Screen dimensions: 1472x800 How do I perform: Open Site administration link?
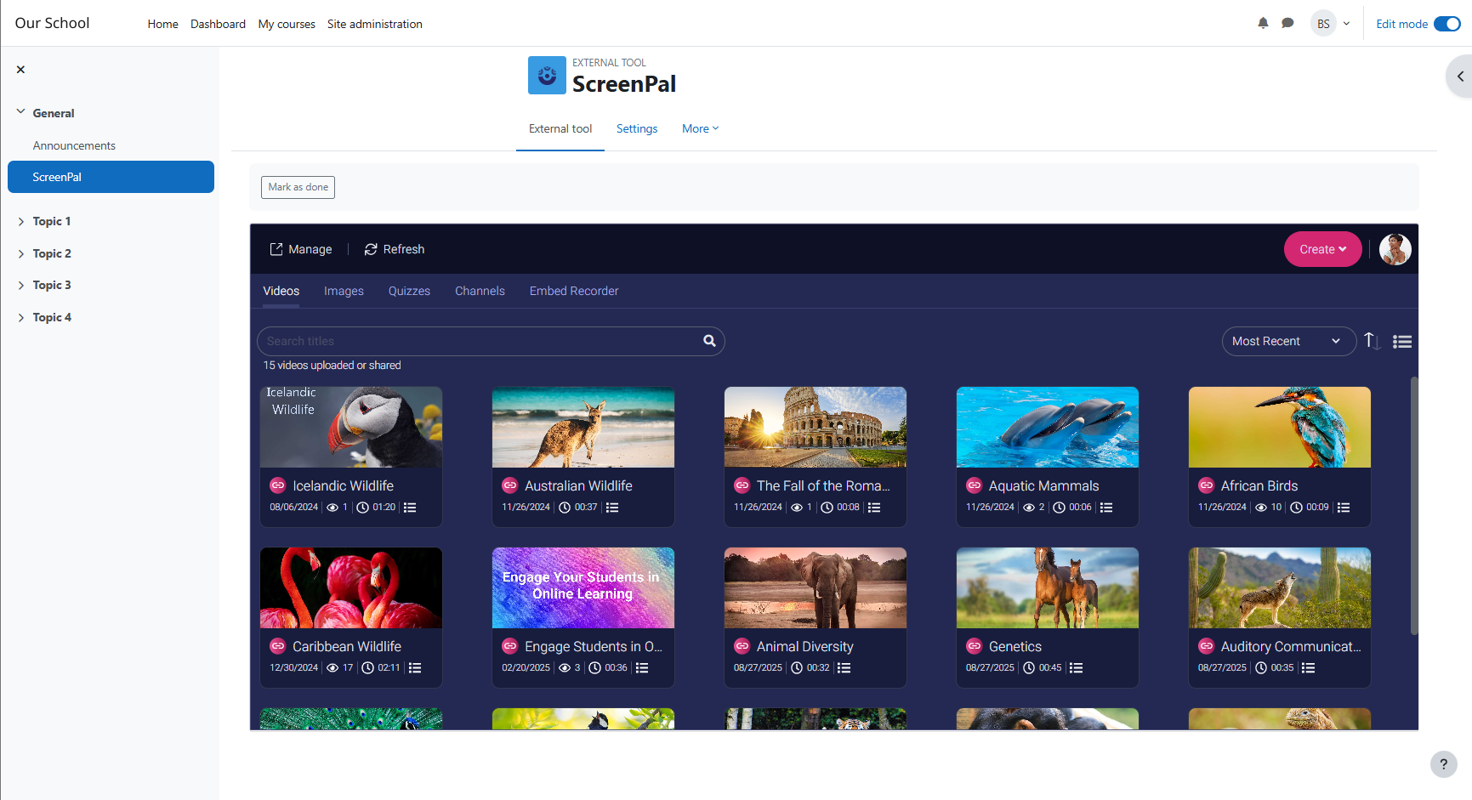(375, 24)
